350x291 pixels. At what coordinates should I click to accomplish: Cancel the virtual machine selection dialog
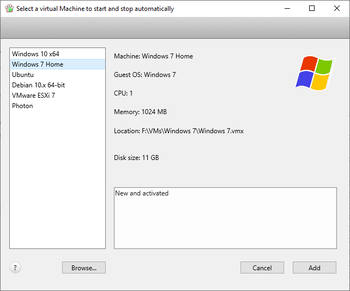(x=262, y=268)
